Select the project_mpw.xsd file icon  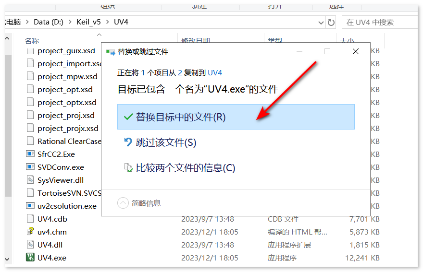coord(30,76)
